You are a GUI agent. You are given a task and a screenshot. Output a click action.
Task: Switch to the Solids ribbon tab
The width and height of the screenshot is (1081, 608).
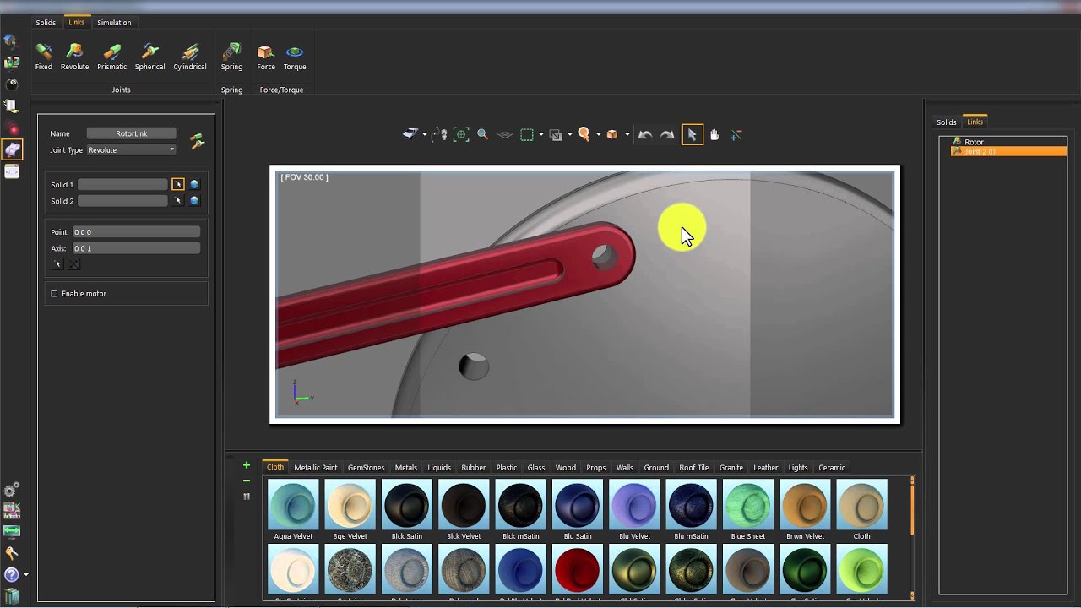[x=46, y=23]
